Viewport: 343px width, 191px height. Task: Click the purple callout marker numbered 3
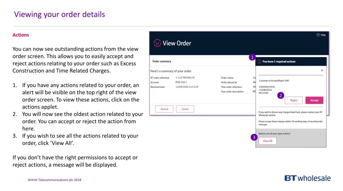pos(254,138)
